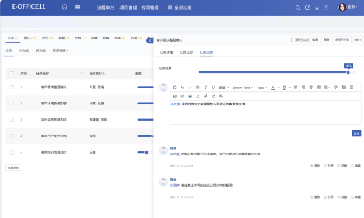This screenshot has height=218, width=364.
Task: Toggle the select-all checkbox in table header
Action: click(11, 73)
